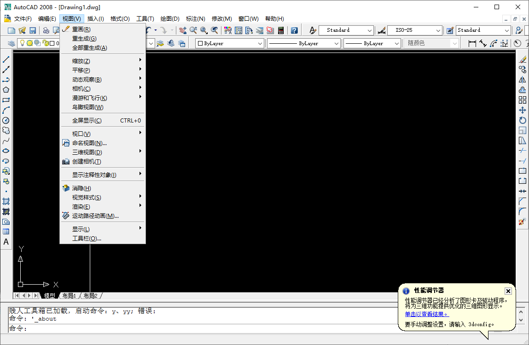Open the Hatch tool
Viewport: 529px width, 345px height.
pyautogui.click(x=6, y=200)
